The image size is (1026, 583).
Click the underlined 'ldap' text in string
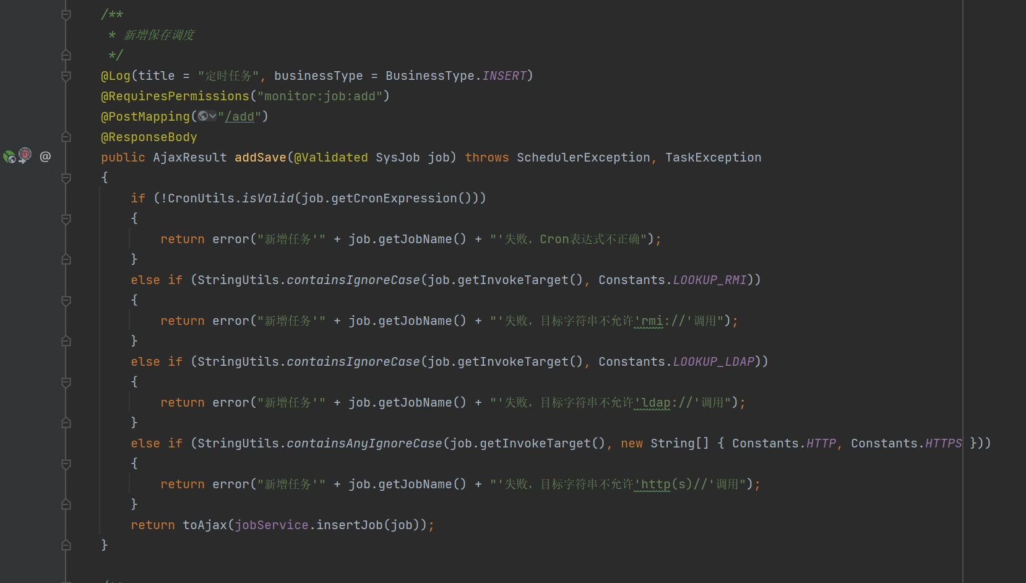[x=655, y=403]
